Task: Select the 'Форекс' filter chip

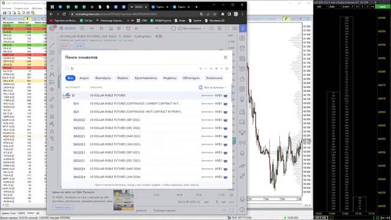Action: (x=123, y=78)
